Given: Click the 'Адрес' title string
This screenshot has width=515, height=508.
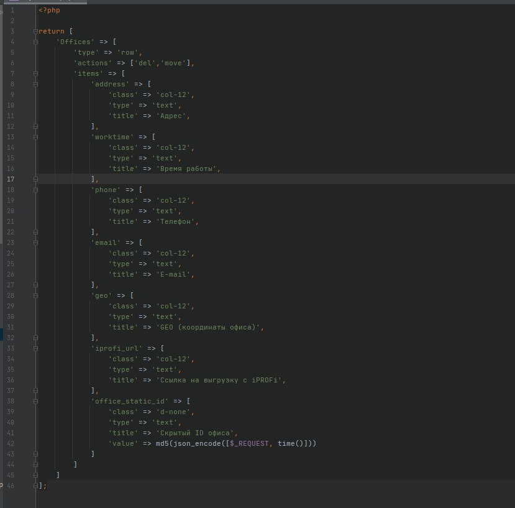Looking at the screenshot, I should pos(171,116).
